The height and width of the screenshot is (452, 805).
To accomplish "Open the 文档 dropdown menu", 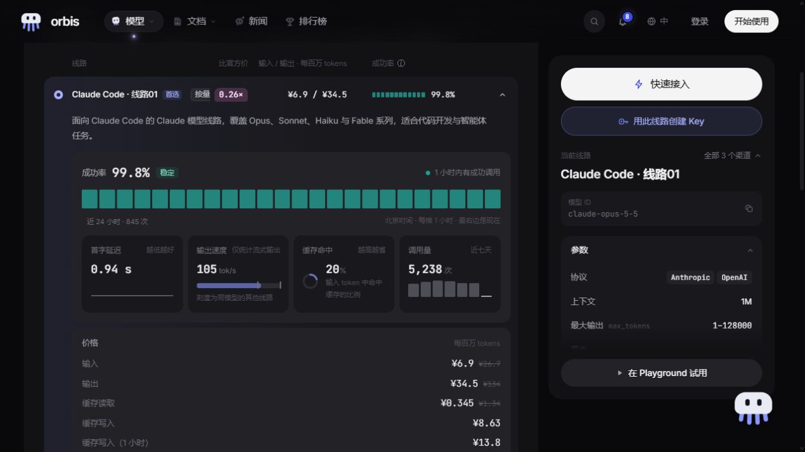I will [x=195, y=22].
